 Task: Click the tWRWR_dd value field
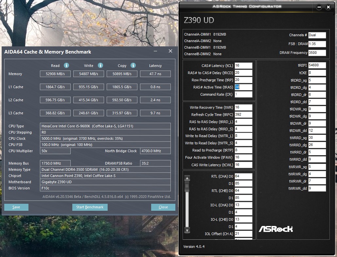(x=317, y=188)
